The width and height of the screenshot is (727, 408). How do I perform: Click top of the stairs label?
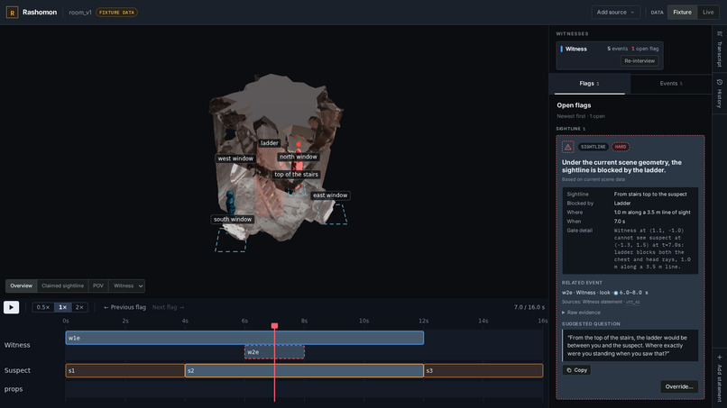296,175
